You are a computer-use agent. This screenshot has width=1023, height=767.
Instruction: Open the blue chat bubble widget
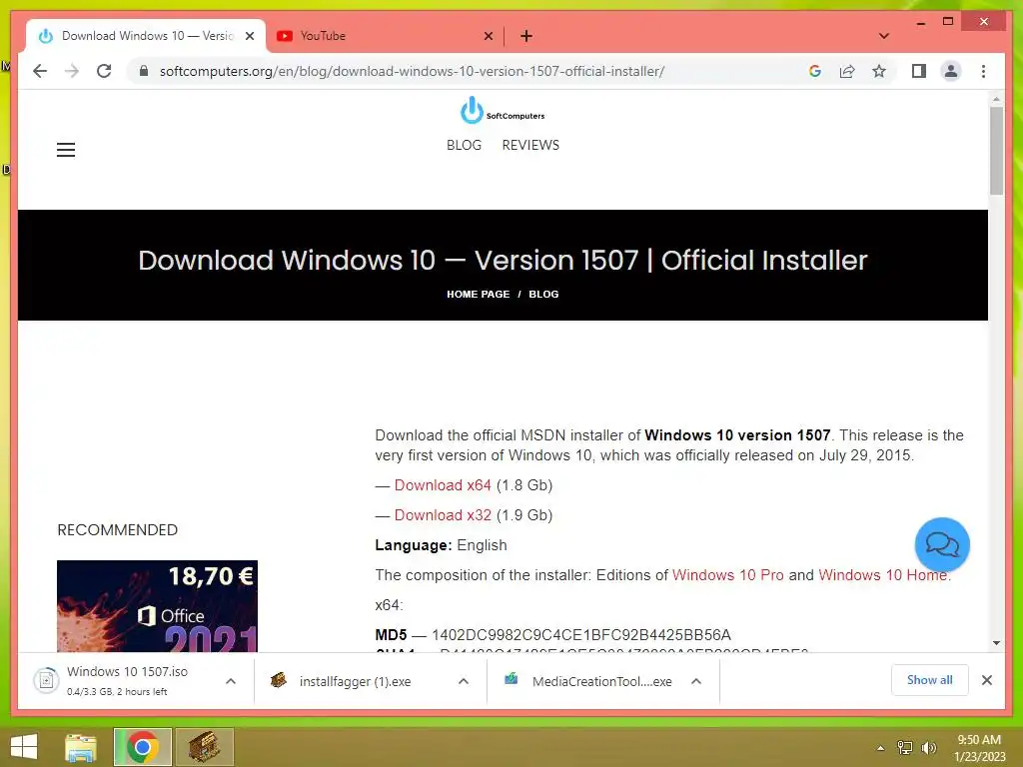click(942, 544)
